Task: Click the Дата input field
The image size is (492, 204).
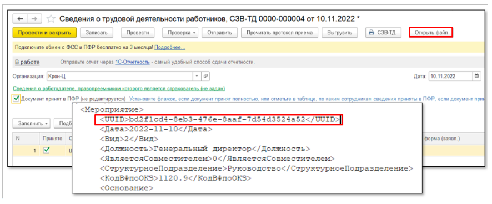Action: point(450,76)
